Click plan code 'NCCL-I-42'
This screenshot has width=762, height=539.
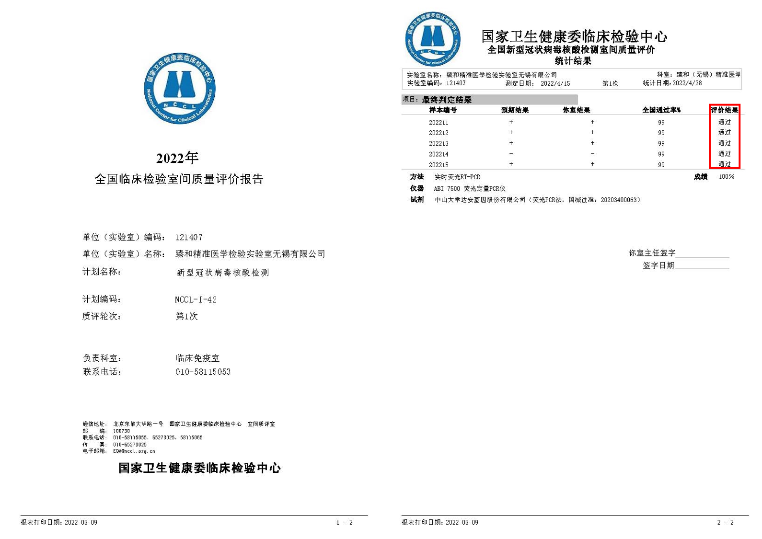click(x=196, y=299)
